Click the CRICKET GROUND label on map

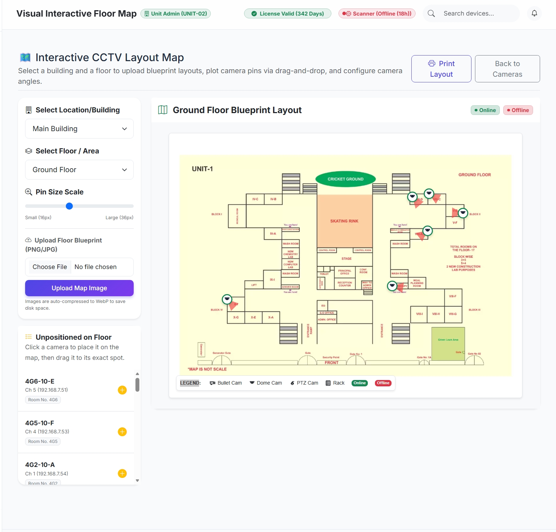click(345, 179)
